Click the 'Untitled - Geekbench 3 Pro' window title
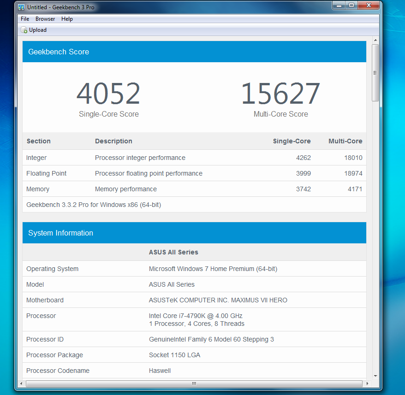Screen dimensions: 405x395 [61, 7]
